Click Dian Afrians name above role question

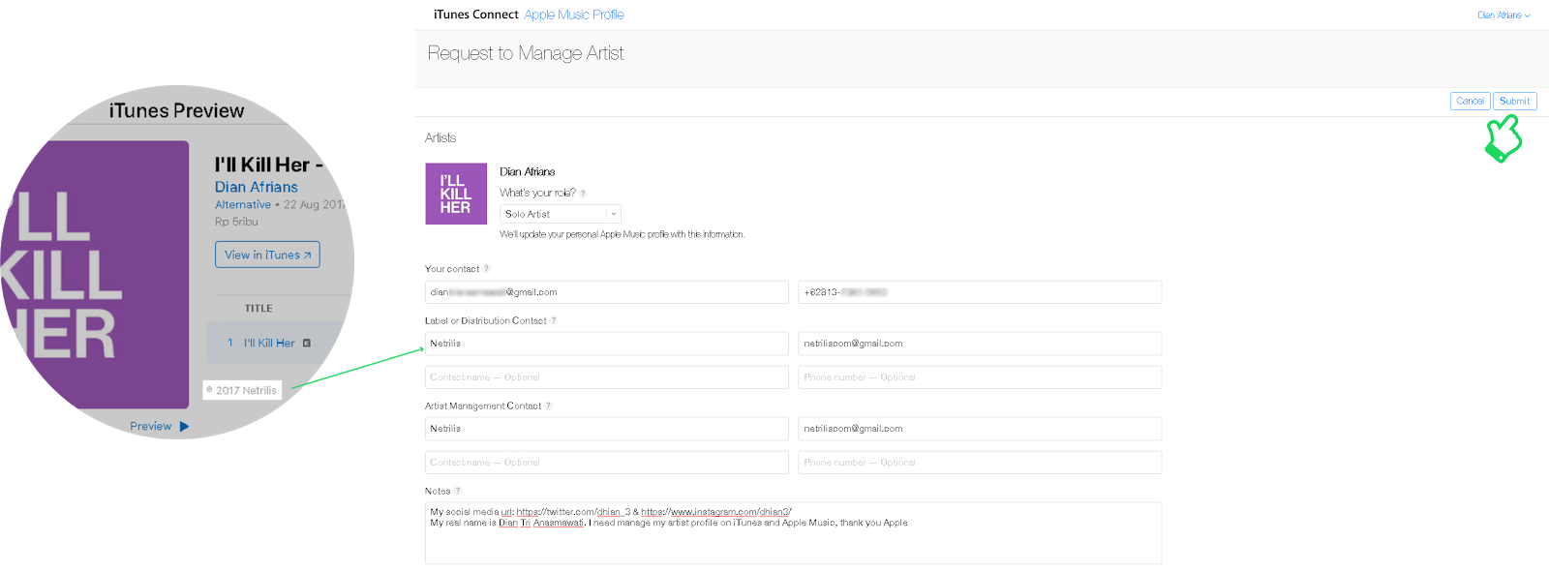click(x=528, y=171)
